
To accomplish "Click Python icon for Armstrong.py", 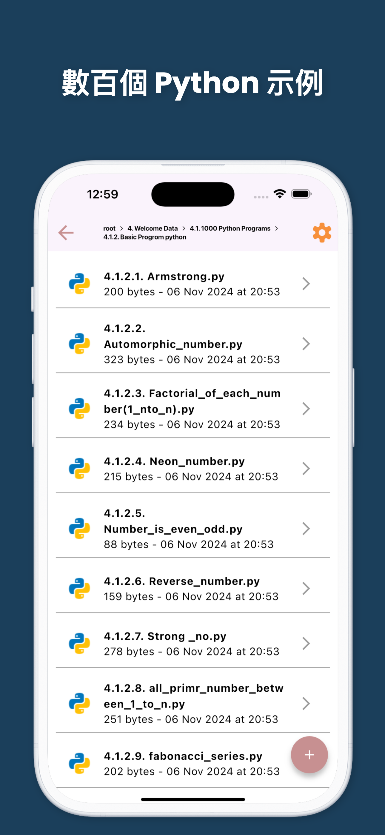I will click(79, 284).
